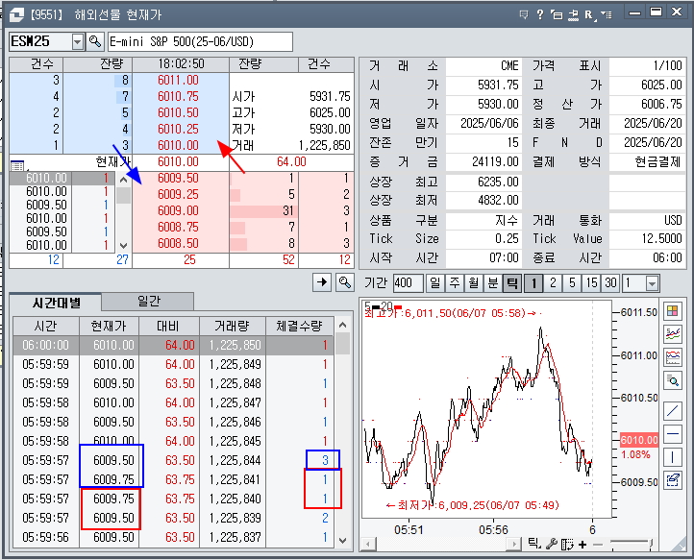Open the chart color palette icon
This screenshot has height=560, width=694.
pos(673,310)
